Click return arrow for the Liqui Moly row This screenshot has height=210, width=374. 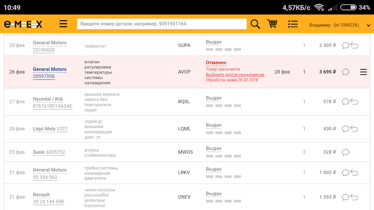coord(354,129)
